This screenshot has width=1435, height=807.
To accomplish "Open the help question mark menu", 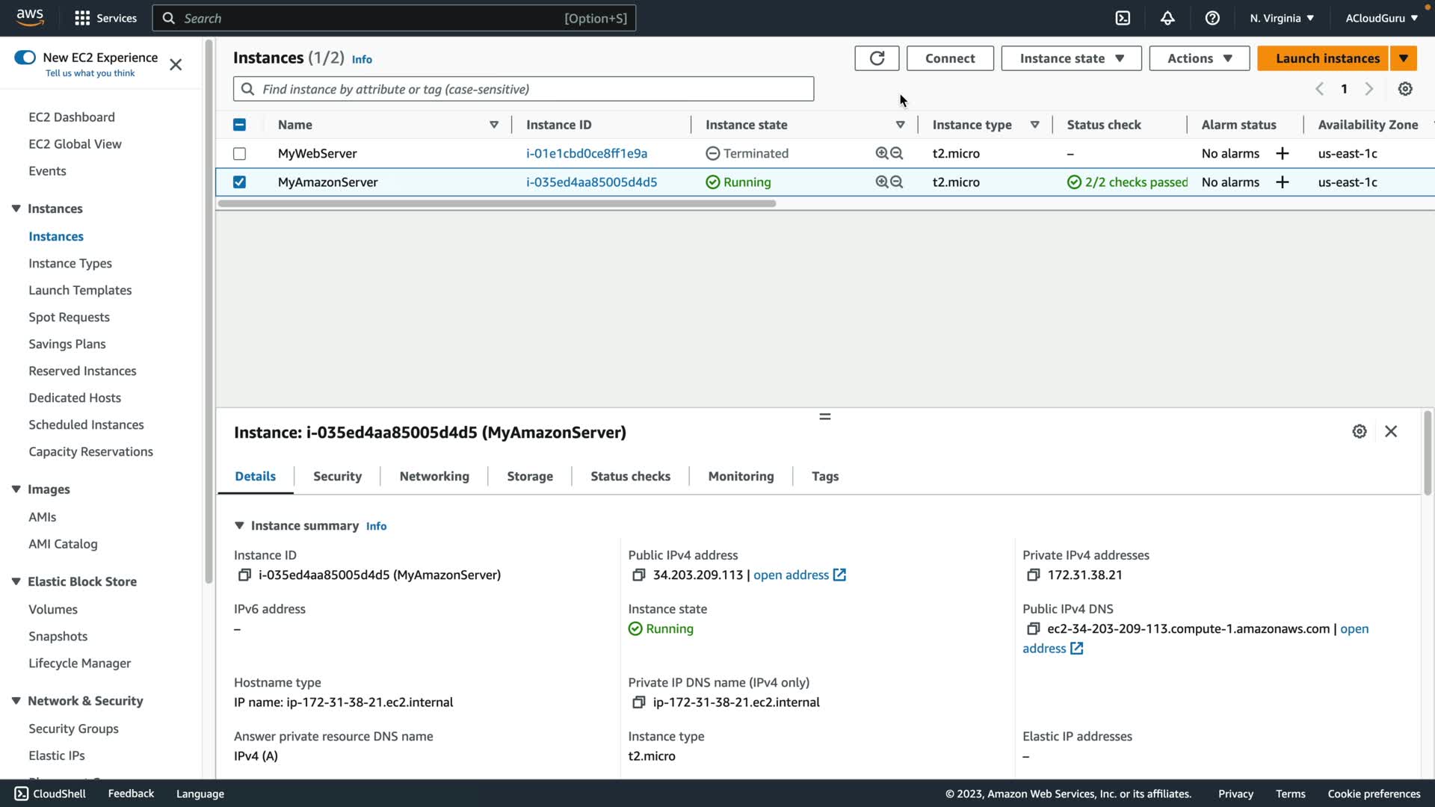I will [1212, 18].
